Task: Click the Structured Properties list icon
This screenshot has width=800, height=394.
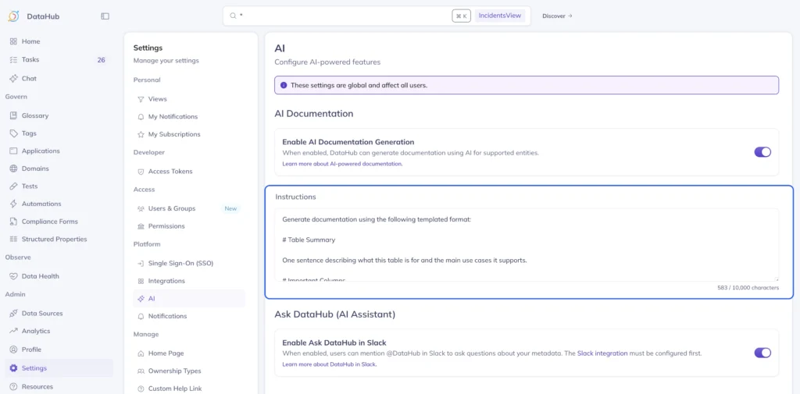Action: (14, 239)
